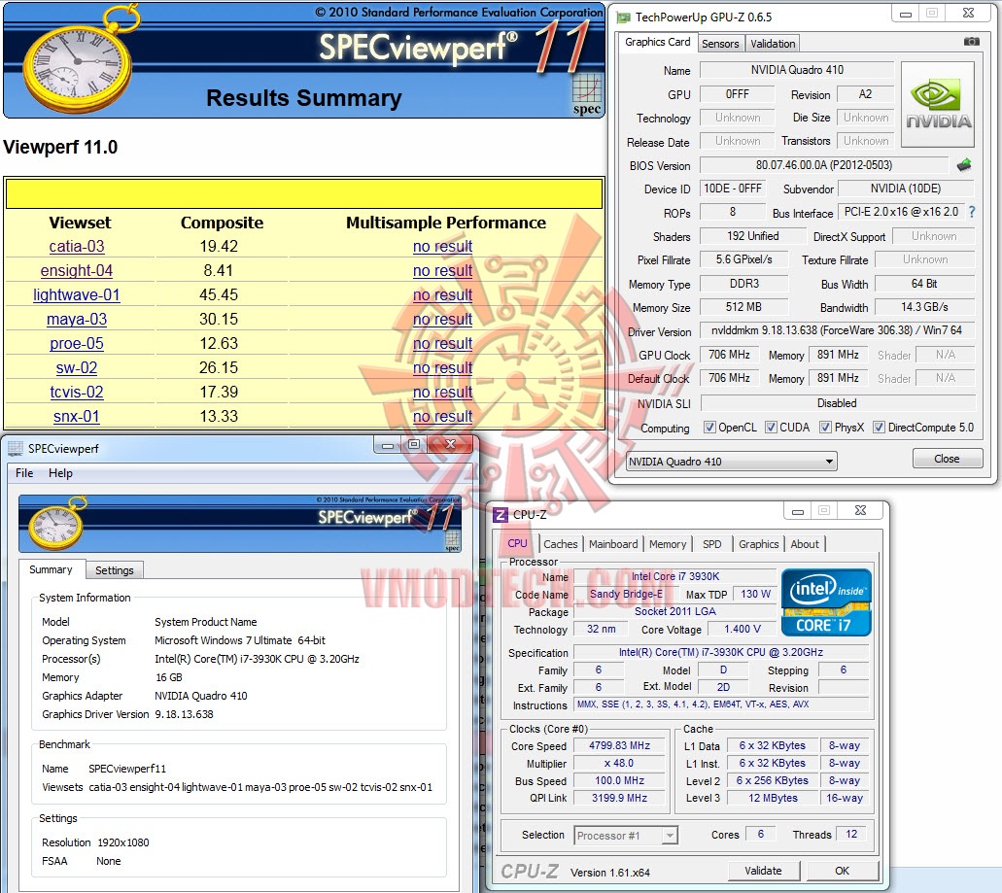Click the spec logo in results header
1002x893 pixels.
coord(587,95)
